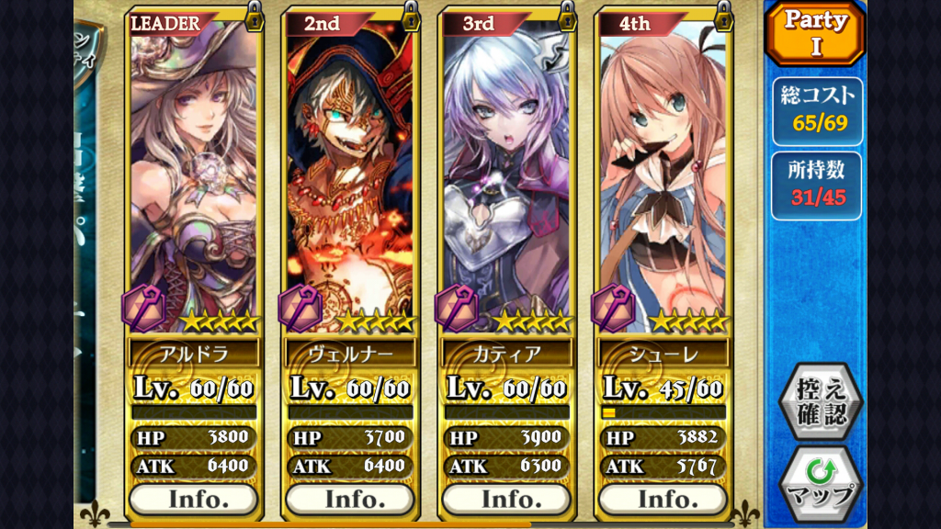Toggle lock icon on 2nd card
This screenshot has width=941, height=529.
coord(411,17)
